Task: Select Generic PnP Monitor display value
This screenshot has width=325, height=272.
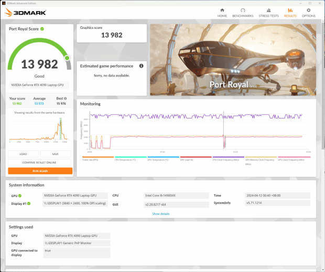Action: [77, 243]
